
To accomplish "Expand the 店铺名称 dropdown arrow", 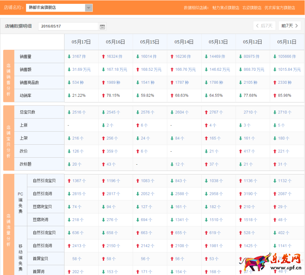I will click(x=89, y=8).
